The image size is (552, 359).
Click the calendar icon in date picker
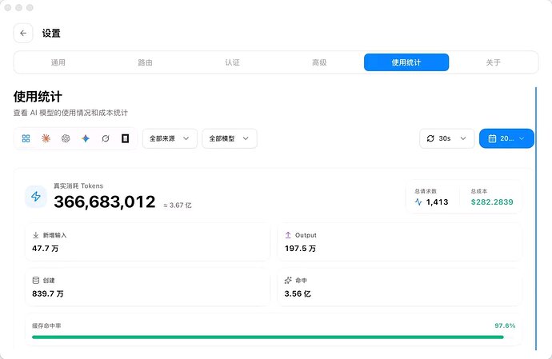(x=492, y=138)
